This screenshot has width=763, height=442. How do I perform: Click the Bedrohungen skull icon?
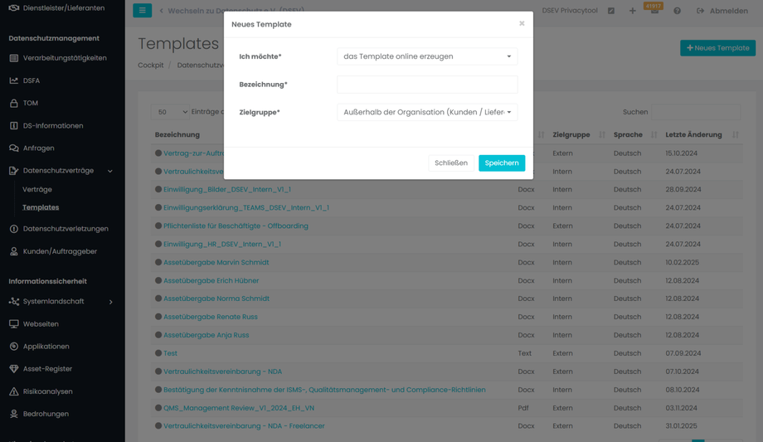pyautogui.click(x=14, y=414)
